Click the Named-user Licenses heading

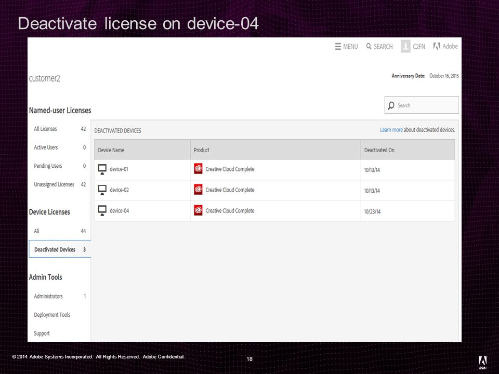pos(60,110)
